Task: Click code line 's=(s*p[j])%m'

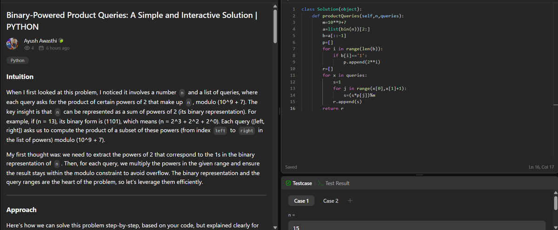Action: point(359,95)
